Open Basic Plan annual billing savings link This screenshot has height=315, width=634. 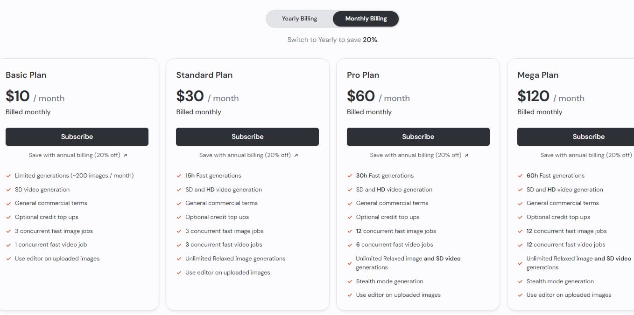click(75, 155)
